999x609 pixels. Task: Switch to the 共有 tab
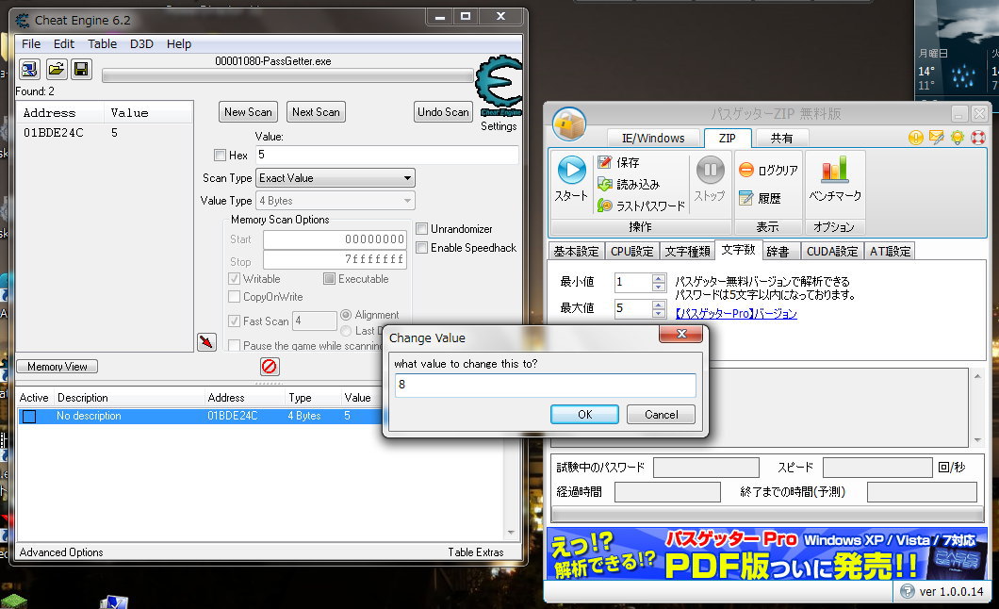tap(781, 139)
